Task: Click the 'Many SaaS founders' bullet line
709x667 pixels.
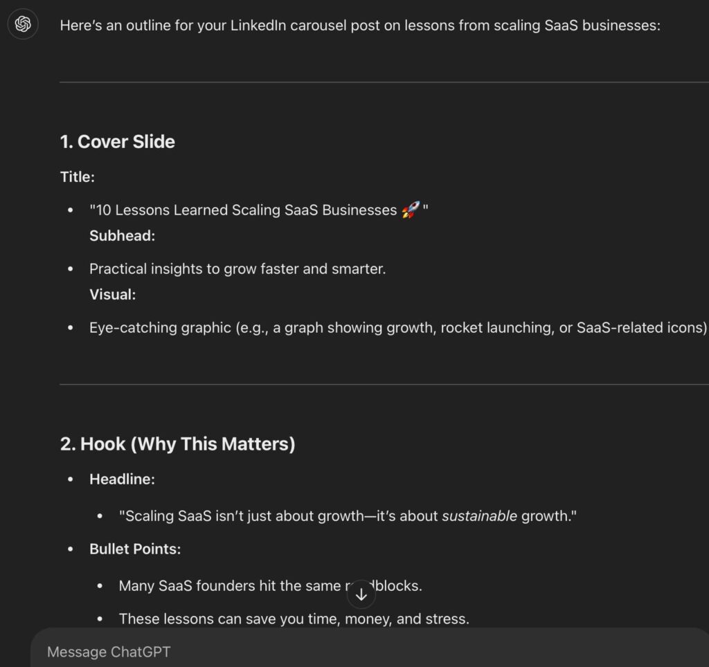Action: [x=228, y=586]
